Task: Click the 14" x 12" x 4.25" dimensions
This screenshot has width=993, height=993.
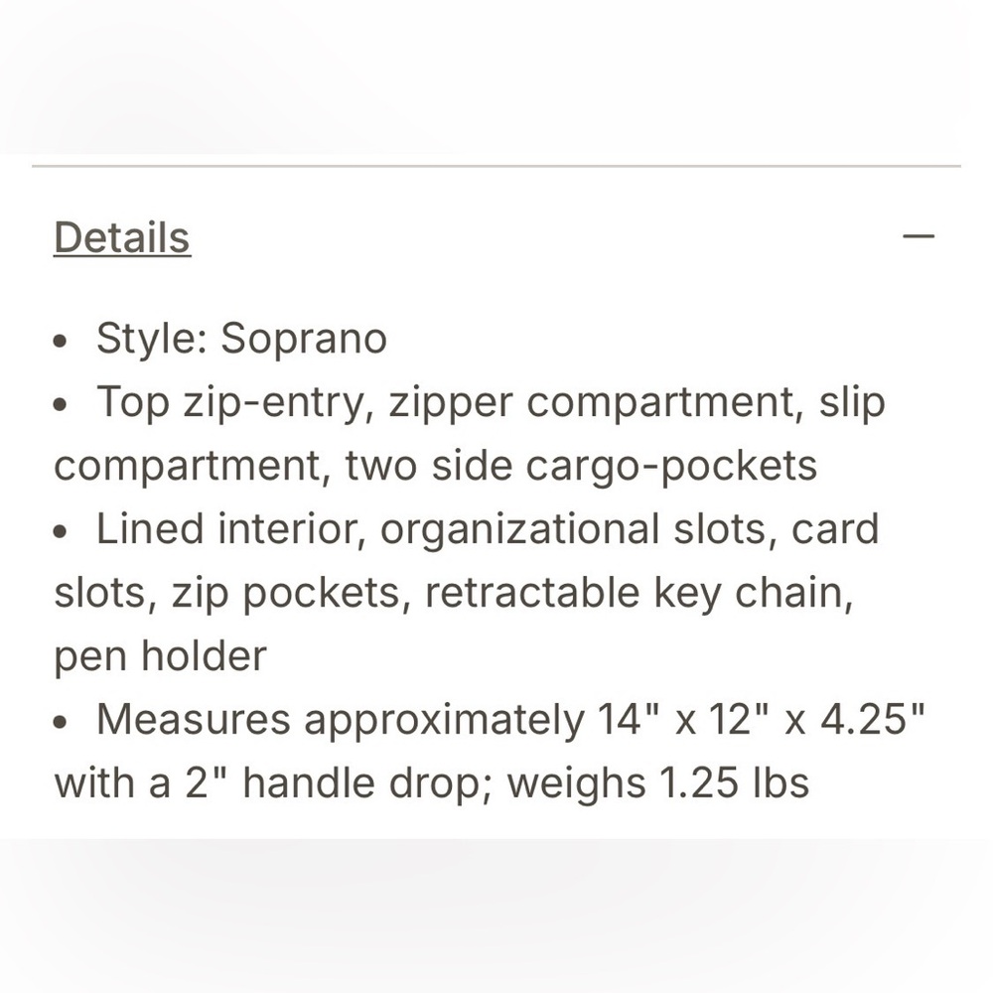Action: 763,720
